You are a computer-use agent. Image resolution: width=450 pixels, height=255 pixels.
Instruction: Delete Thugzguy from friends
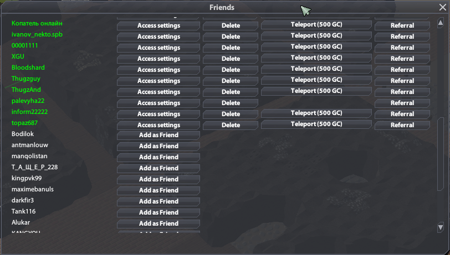231,81
